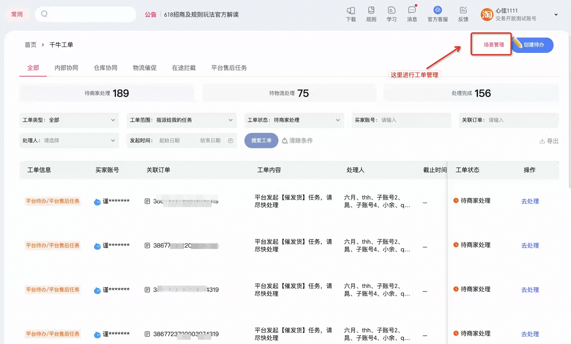Click the 搜索工单 button

point(261,141)
